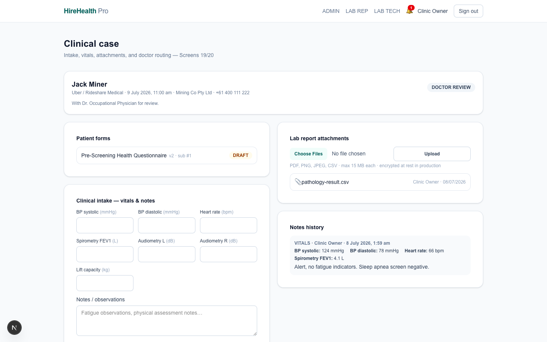Open the Pre-Screening Health Questionnaire form

pyautogui.click(x=167, y=155)
